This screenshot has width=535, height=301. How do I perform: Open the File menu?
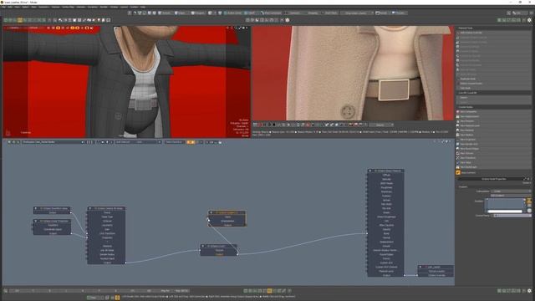click(3, 7)
